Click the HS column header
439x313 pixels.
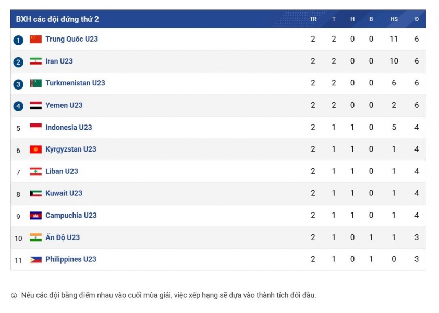point(394,19)
